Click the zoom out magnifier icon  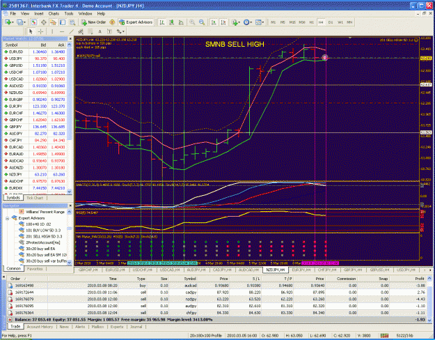pos(202,22)
